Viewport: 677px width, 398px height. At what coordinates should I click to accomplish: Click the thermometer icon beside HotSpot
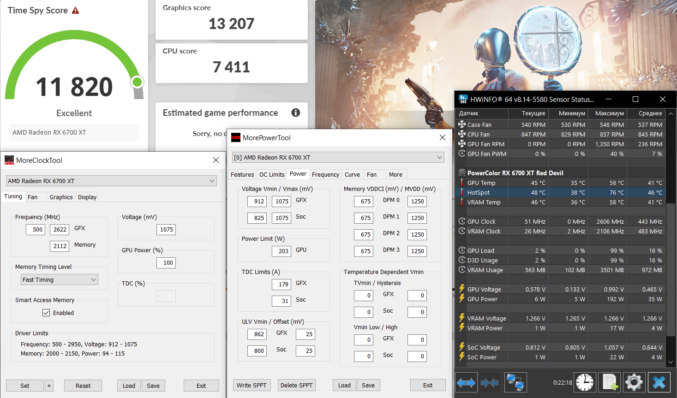tap(462, 192)
